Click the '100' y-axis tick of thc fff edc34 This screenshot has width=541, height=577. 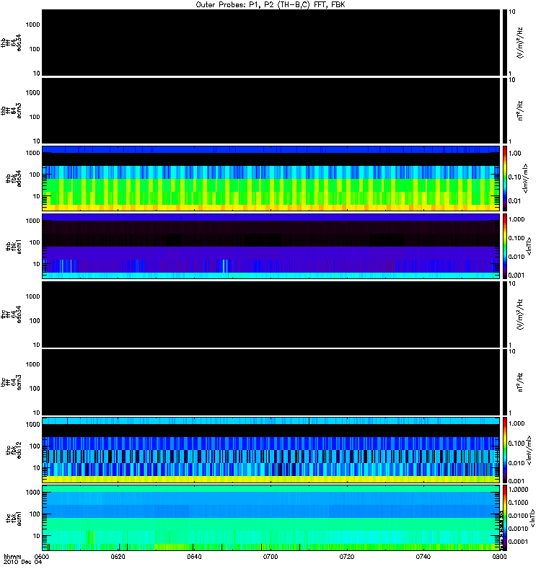coord(35,321)
